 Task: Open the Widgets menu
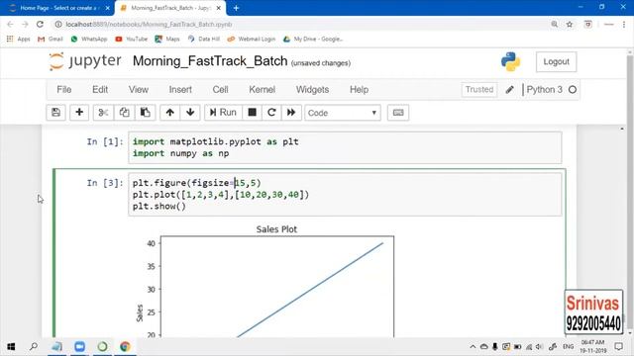tap(312, 90)
